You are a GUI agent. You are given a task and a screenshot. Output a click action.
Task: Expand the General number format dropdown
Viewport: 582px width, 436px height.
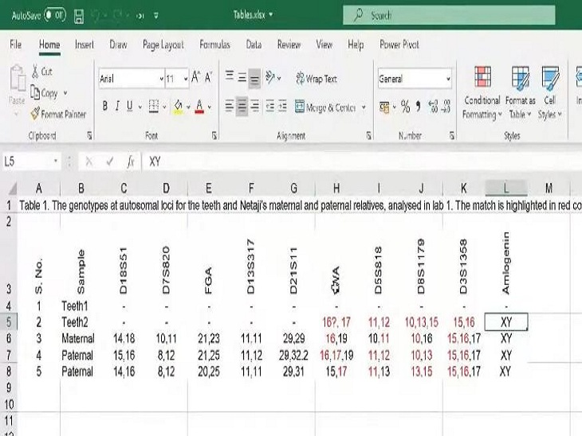(x=448, y=79)
